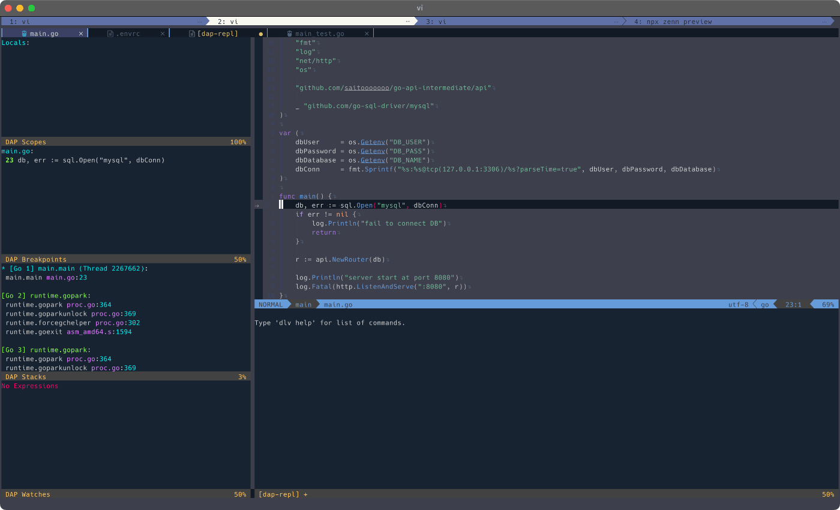Select the breakpoint at line 23 entry
This screenshot has height=510, width=840.
coord(85,160)
